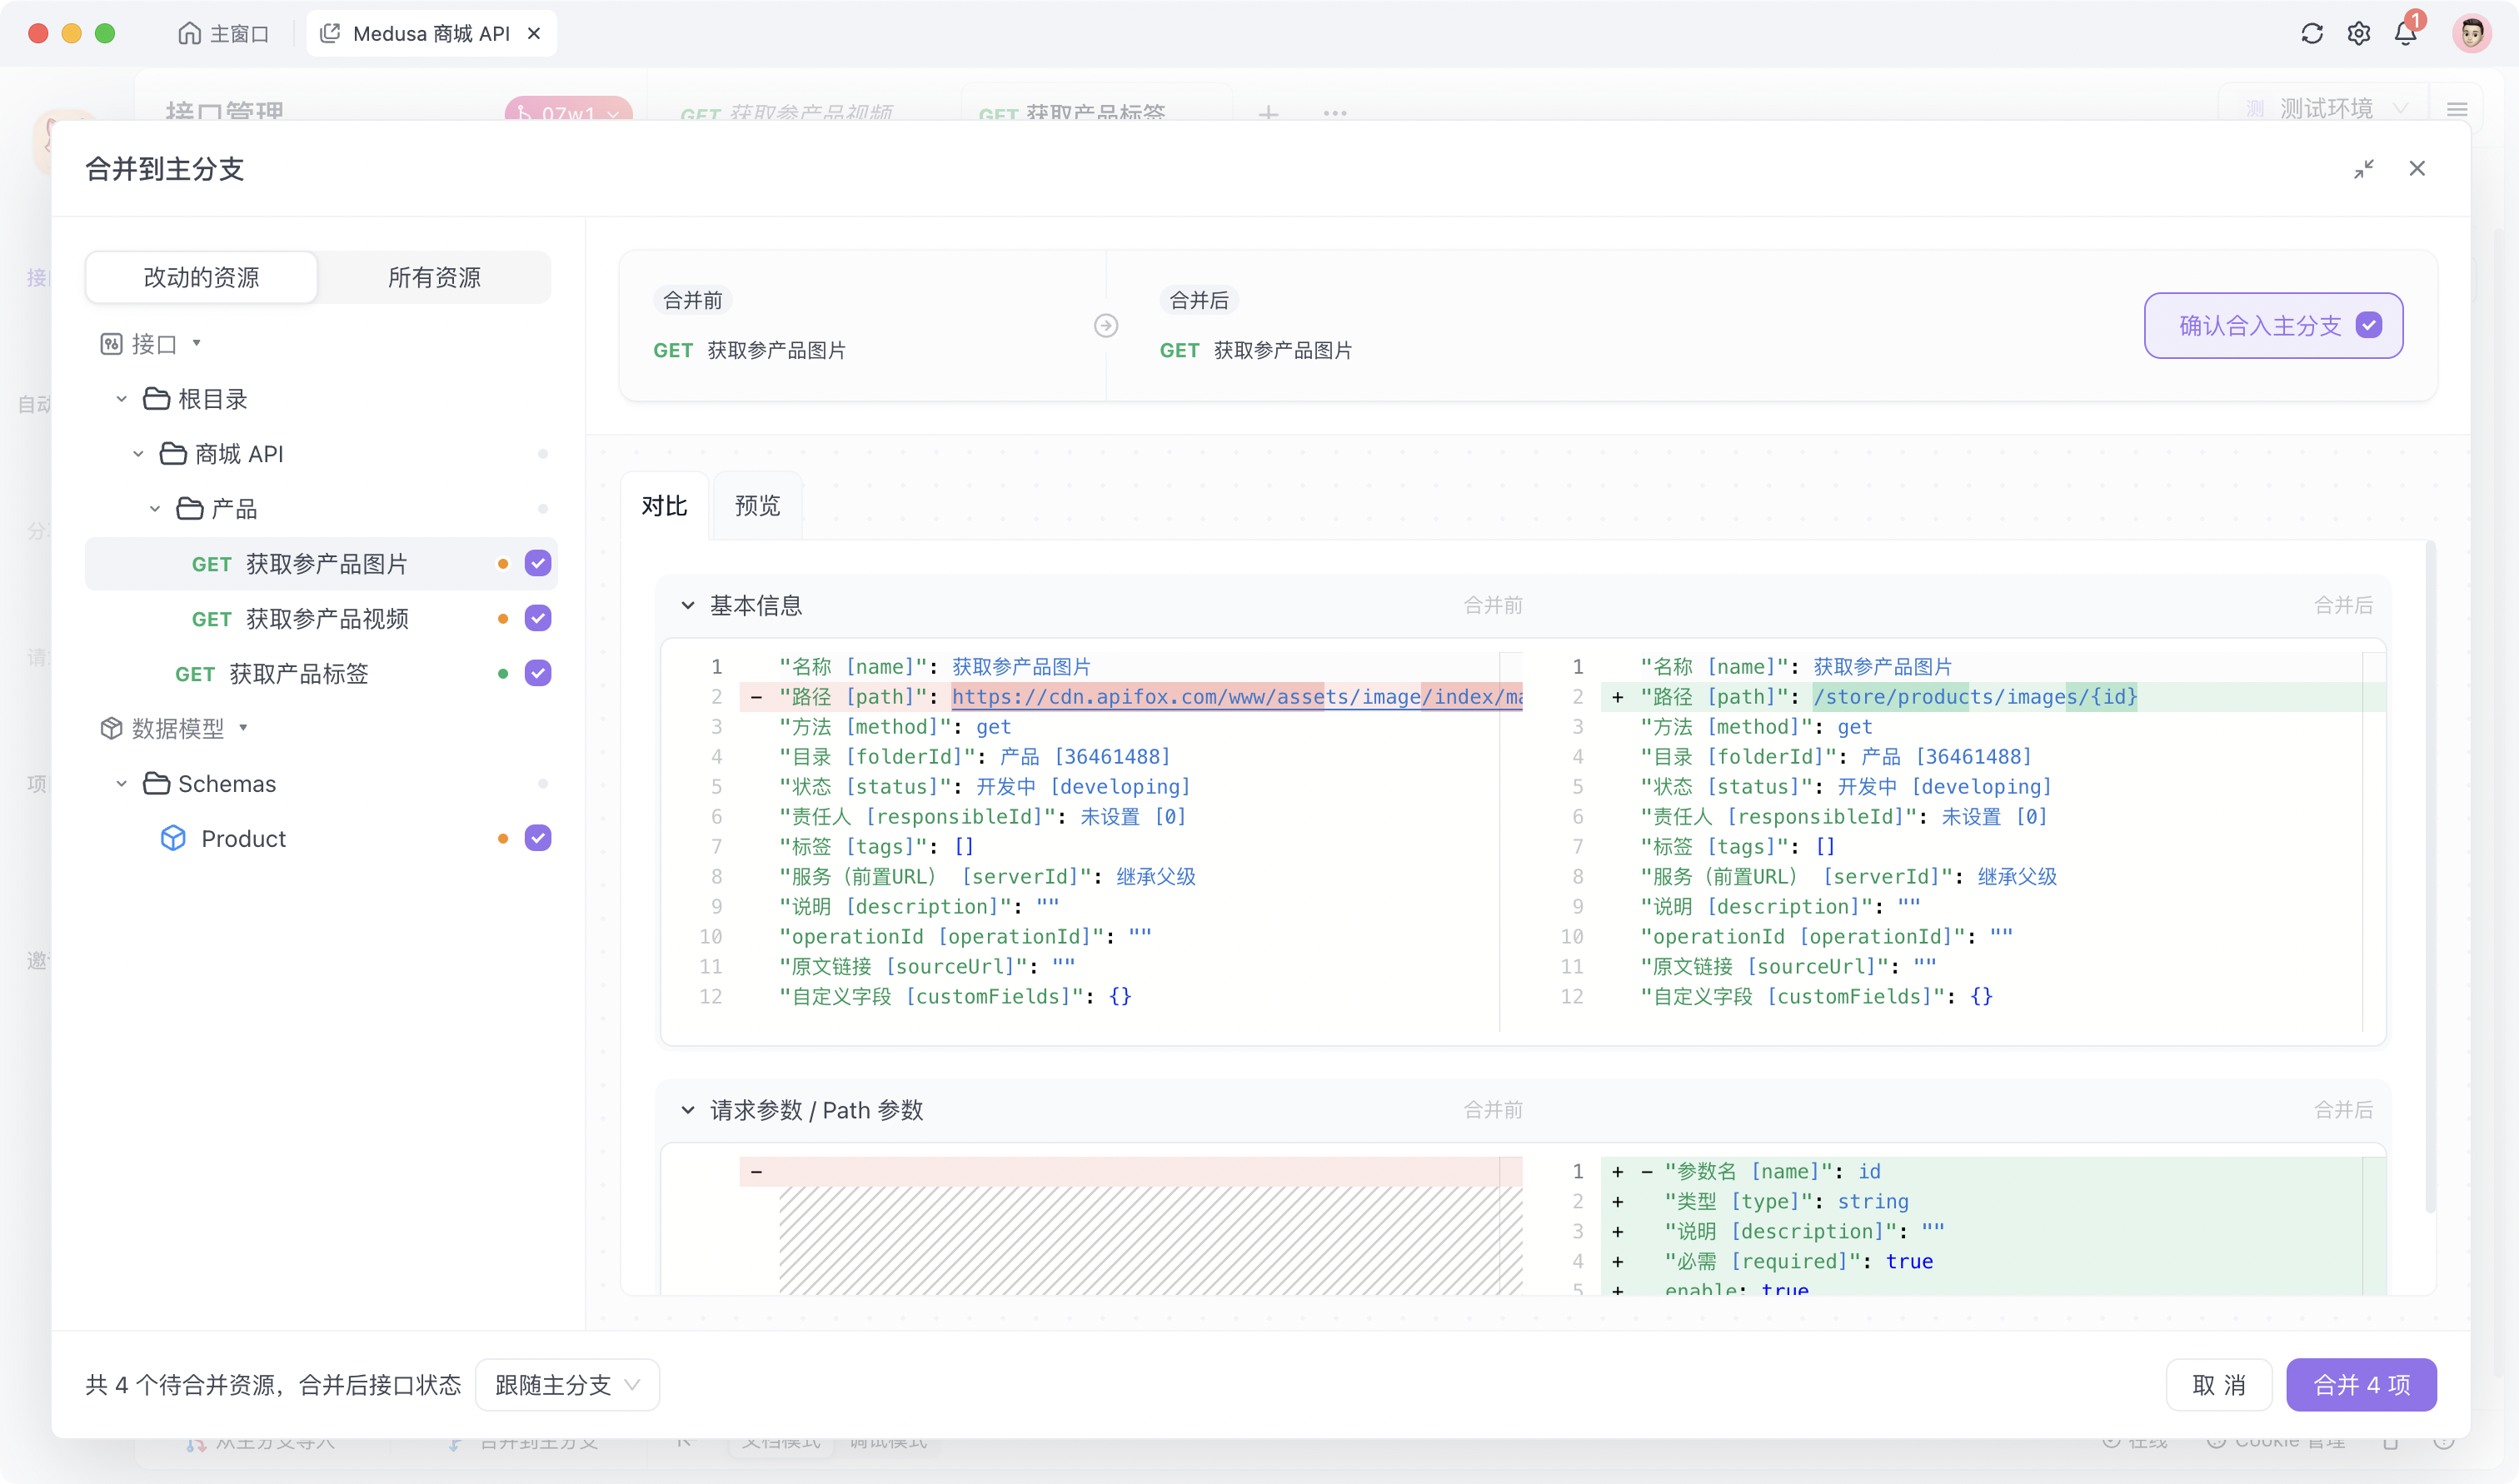Click the folder icon for 产品
Viewport: 2519px width, 1484px height.
pyautogui.click(x=189, y=509)
